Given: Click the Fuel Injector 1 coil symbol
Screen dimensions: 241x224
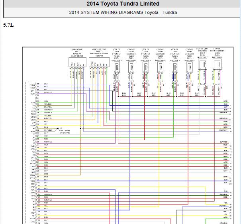Looking at the screenshot, I should click(117, 68).
